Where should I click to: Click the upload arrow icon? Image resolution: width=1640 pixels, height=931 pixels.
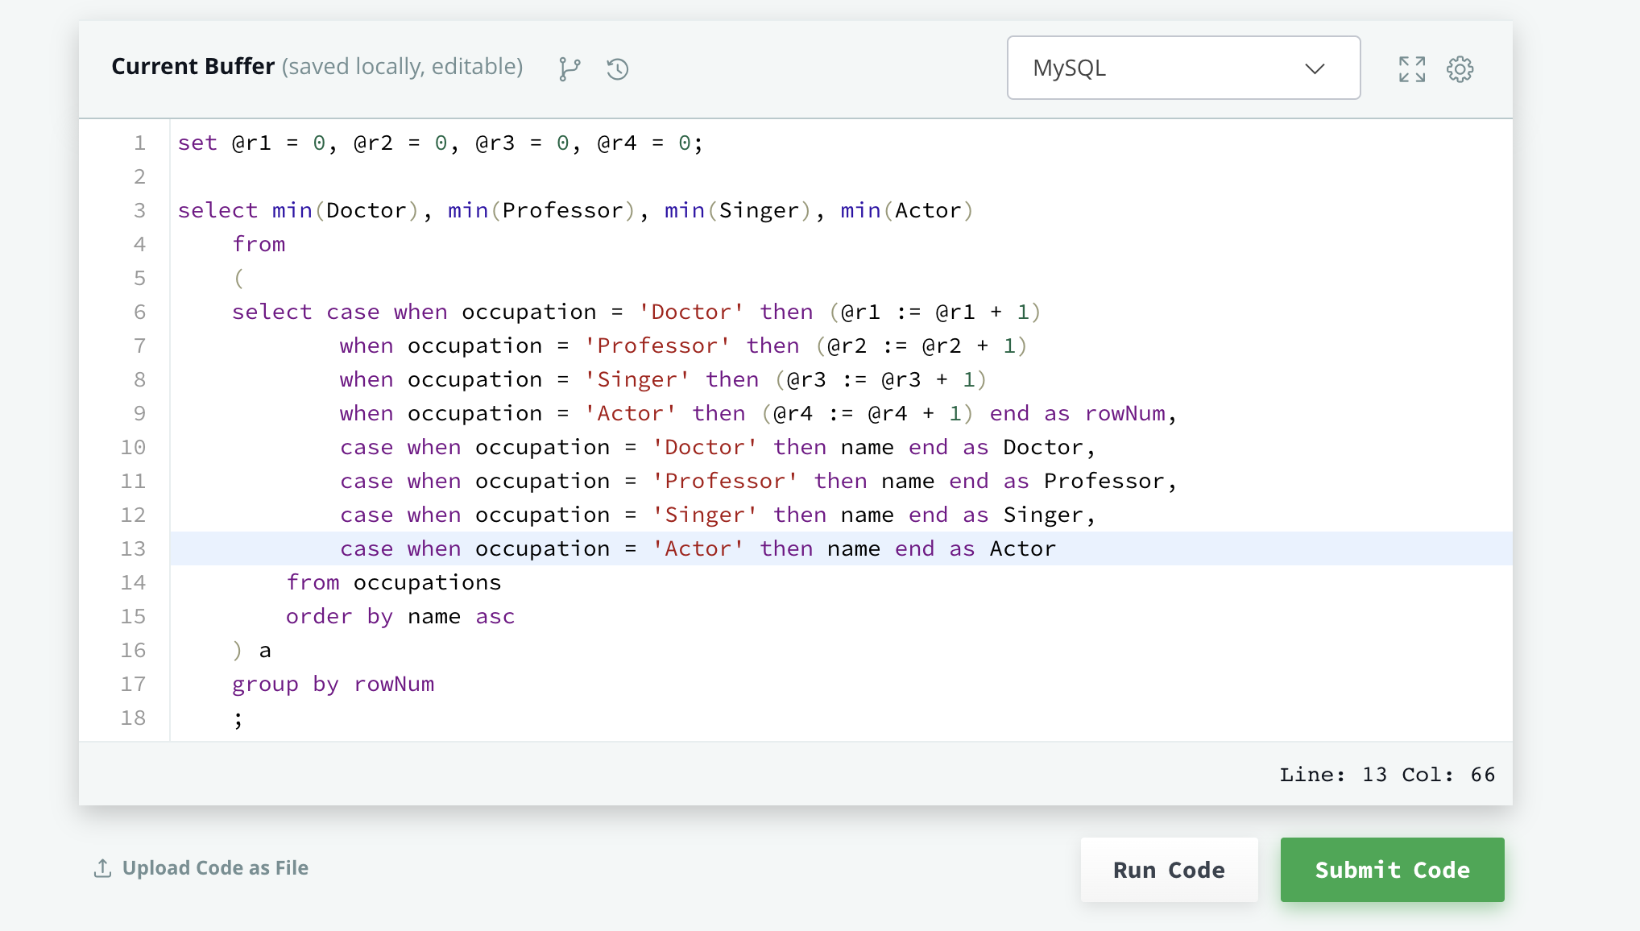pos(102,868)
